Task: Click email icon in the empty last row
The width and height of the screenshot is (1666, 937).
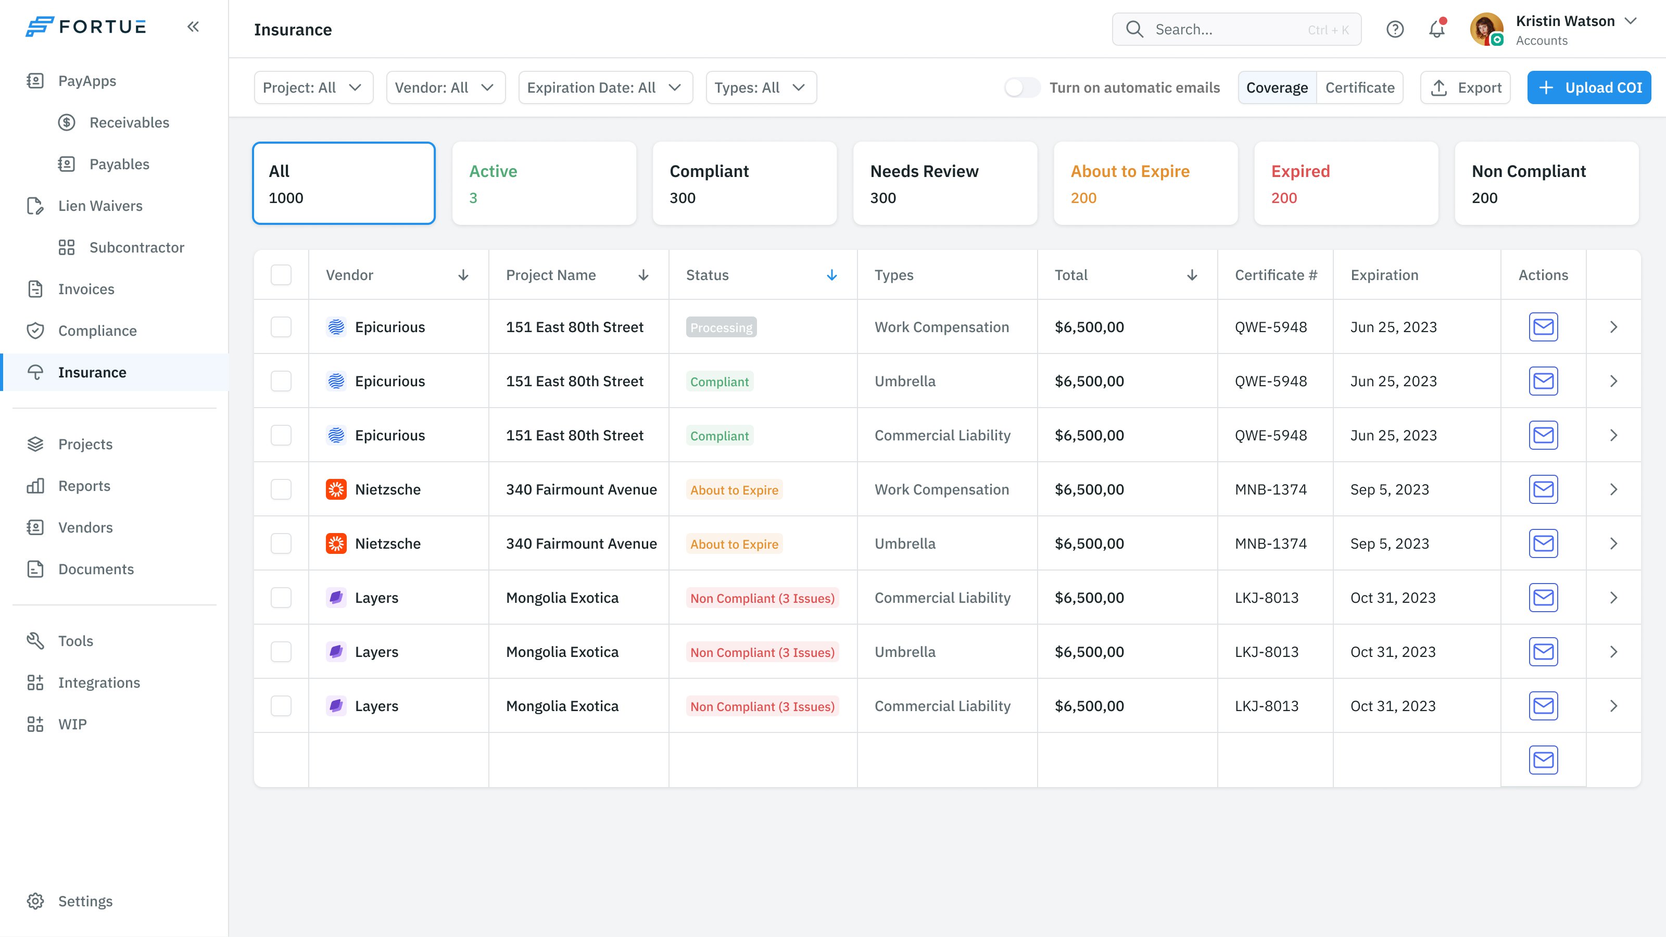Action: tap(1543, 760)
